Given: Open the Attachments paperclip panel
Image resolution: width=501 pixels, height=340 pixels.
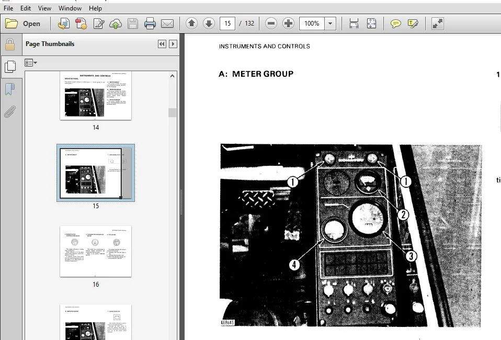Looking at the screenshot, I should 10,112.
